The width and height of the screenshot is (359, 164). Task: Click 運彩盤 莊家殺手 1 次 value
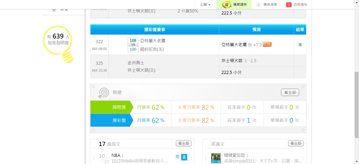click(242, 120)
